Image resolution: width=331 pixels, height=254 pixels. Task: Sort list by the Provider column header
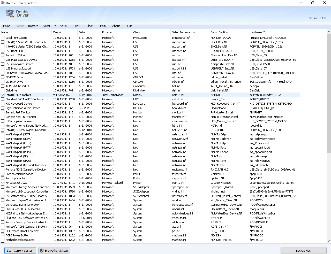[107, 32]
